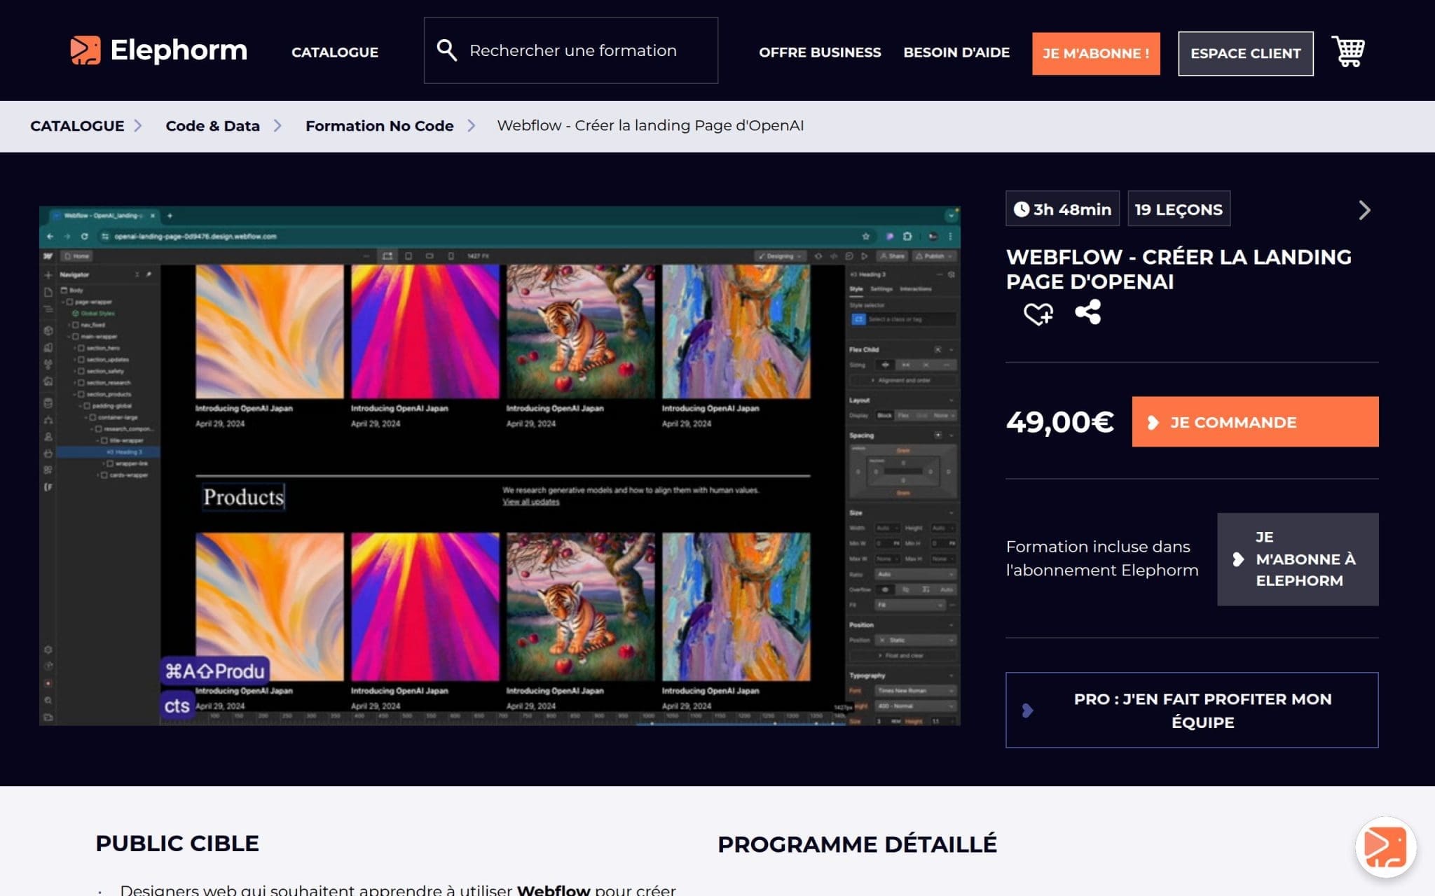Click JE M'ABONNE À ELEPHORM button

coord(1298,559)
